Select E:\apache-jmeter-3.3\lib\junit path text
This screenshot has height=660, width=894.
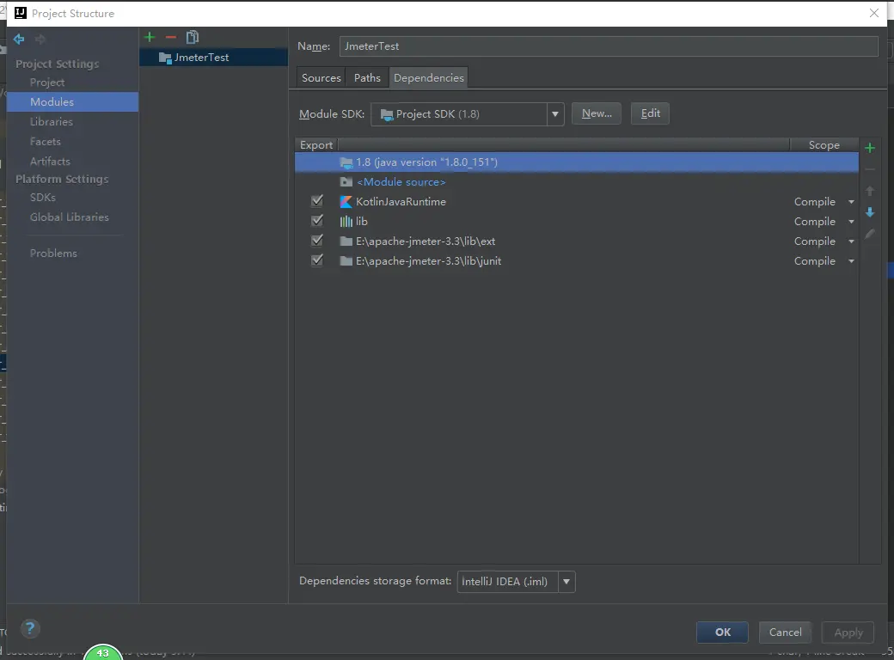pyautogui.click(x=428, y=261)
